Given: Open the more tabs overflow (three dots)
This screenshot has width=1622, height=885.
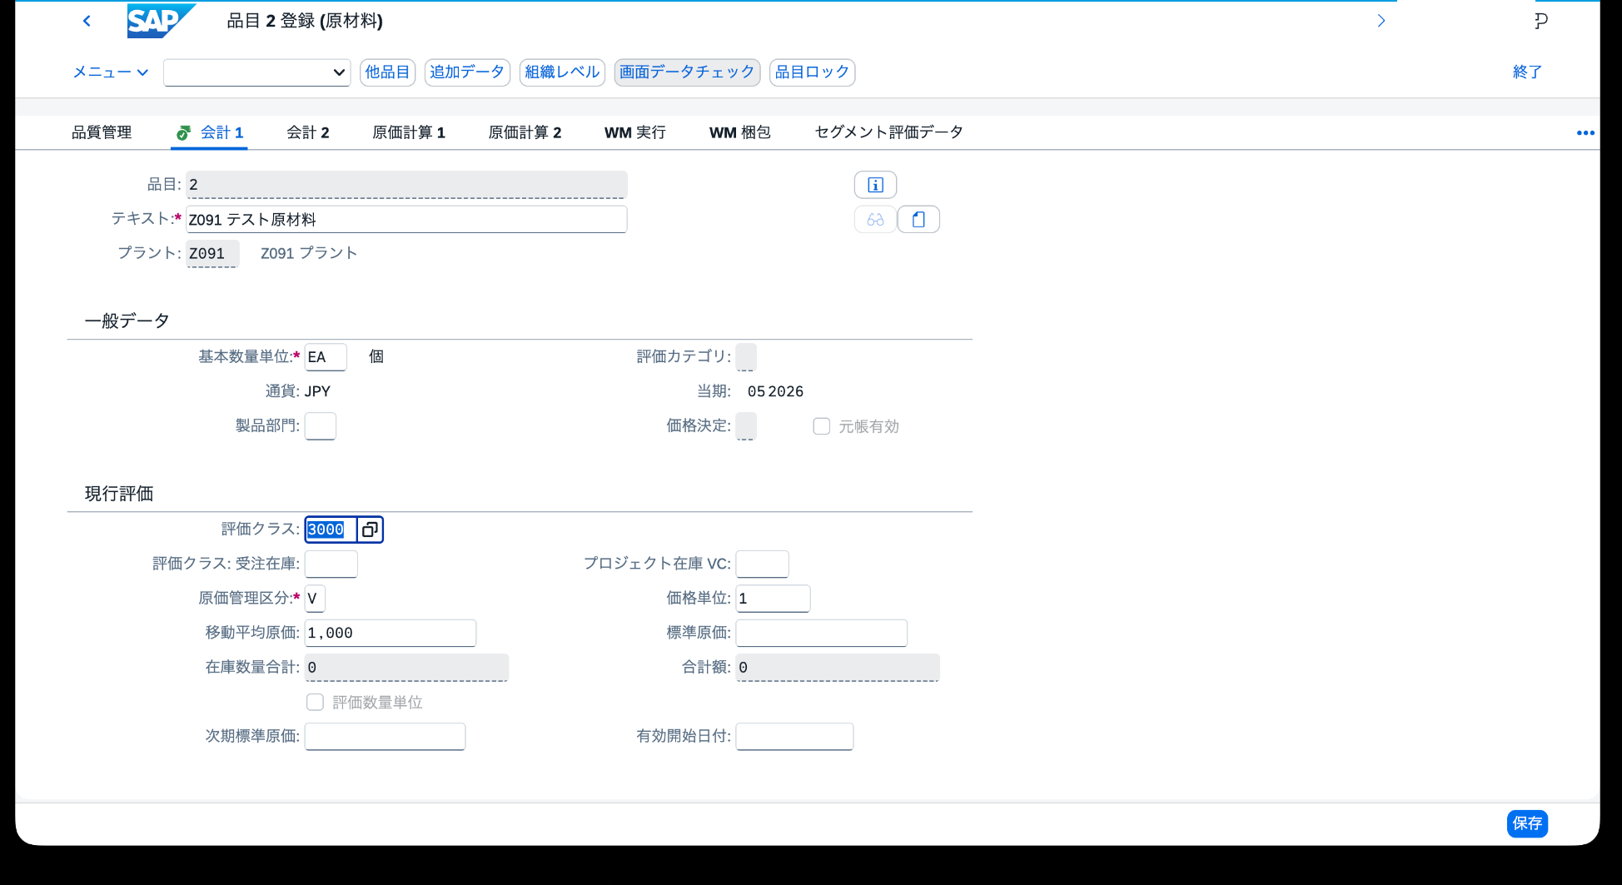Looking at the screenshot, I should click(1585, 133).
